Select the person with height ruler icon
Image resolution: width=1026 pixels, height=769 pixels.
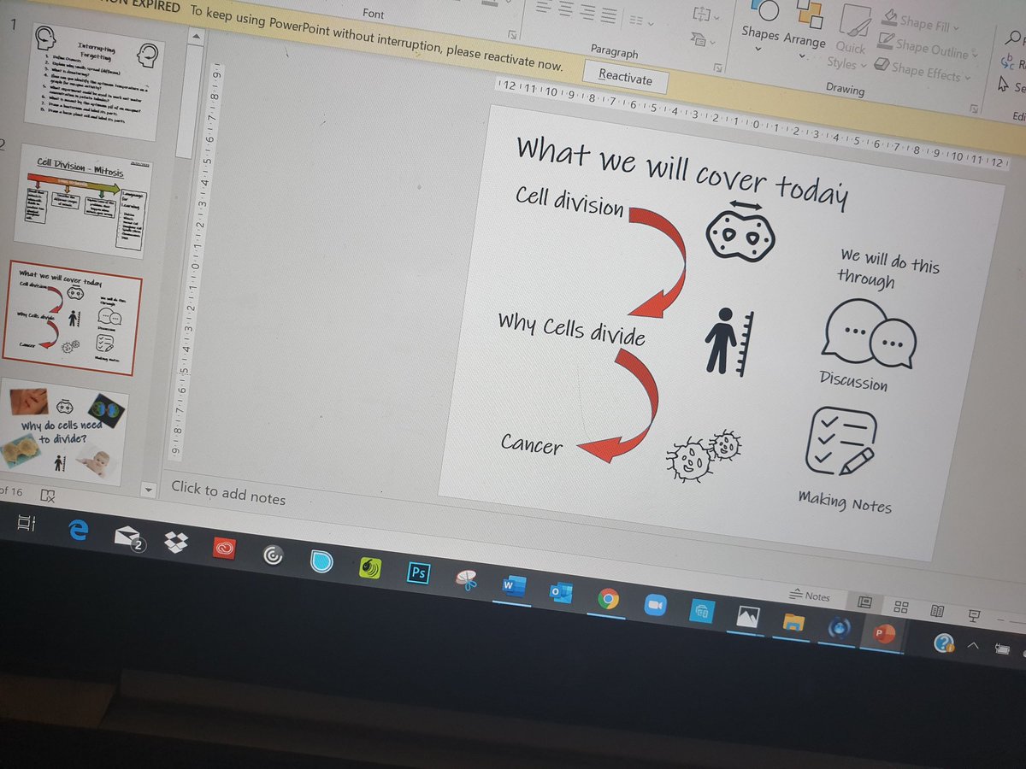pyautogui.click(x=728, y=343)
